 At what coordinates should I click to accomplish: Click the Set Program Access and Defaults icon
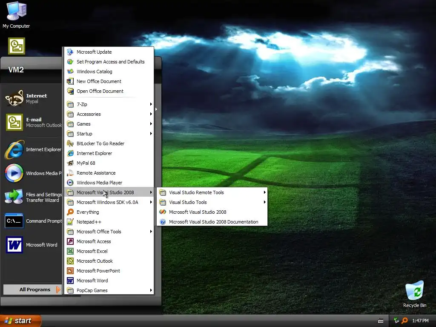(70, 62)
